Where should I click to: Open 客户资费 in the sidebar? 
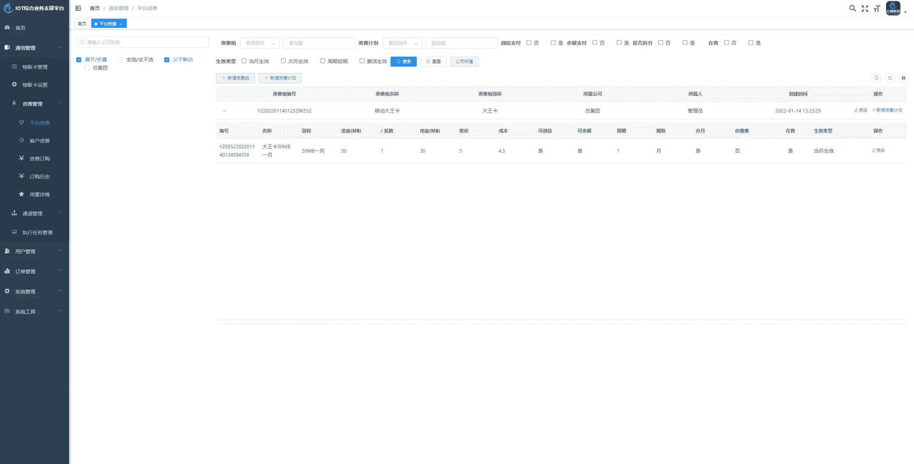point(39,141)
